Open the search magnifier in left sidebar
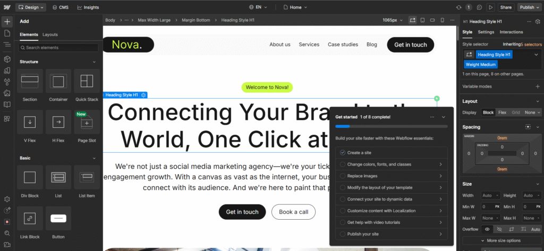The height and width of the screenshot is (251, 544). pos(7,233)
